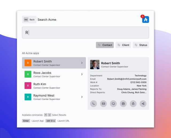Click Doug Adams, James Fleming reports-to names
Viewport: 171px width, 138px height.
coord(132,89)
